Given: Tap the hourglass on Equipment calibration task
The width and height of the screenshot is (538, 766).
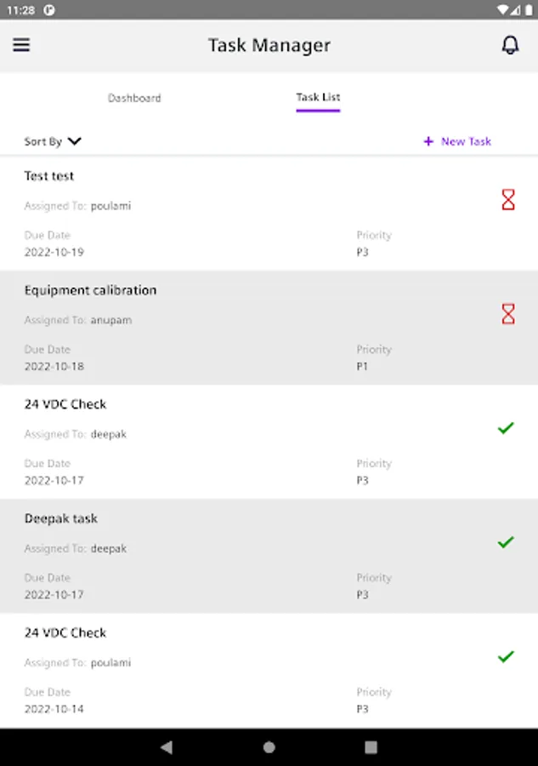Looking at the screenshot, I should (x=508, y=314).
